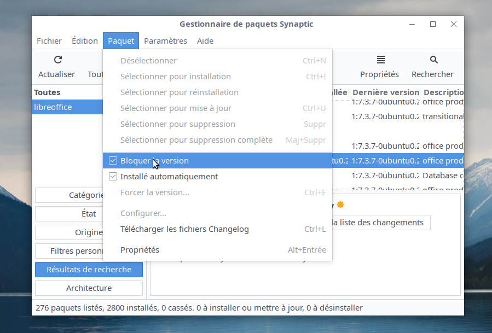Open the Propriétés toolbar icon
The image size is (492, 333).
(380, 60)
